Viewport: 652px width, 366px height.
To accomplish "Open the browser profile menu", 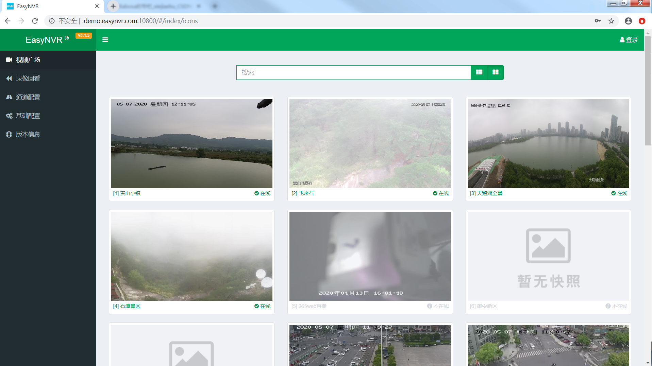I will [x=628, y=21].
